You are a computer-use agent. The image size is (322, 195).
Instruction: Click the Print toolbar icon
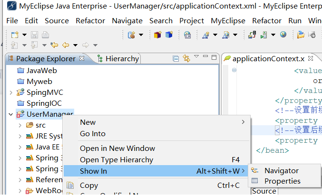(x=45, y=35)
